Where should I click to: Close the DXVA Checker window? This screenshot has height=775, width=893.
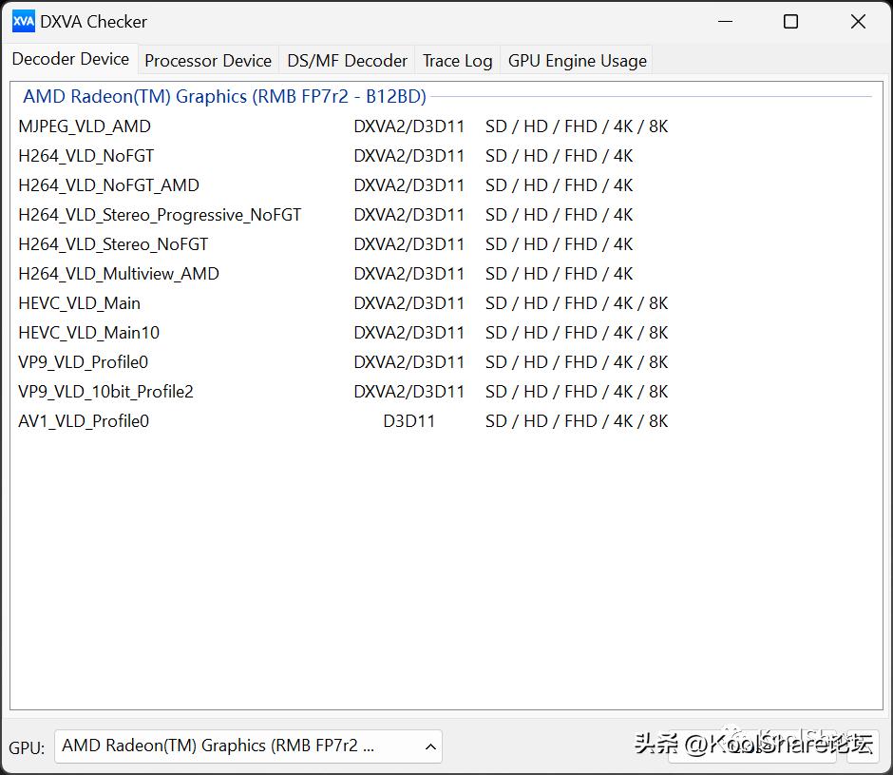858,22
